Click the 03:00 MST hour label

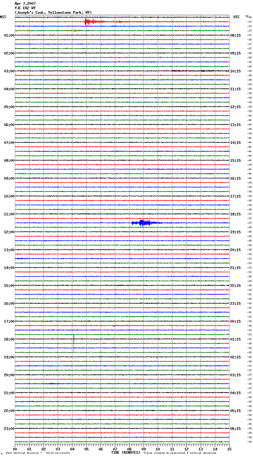(9, 71)
